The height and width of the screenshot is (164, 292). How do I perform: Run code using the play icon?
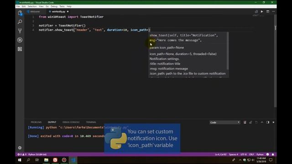262,11
